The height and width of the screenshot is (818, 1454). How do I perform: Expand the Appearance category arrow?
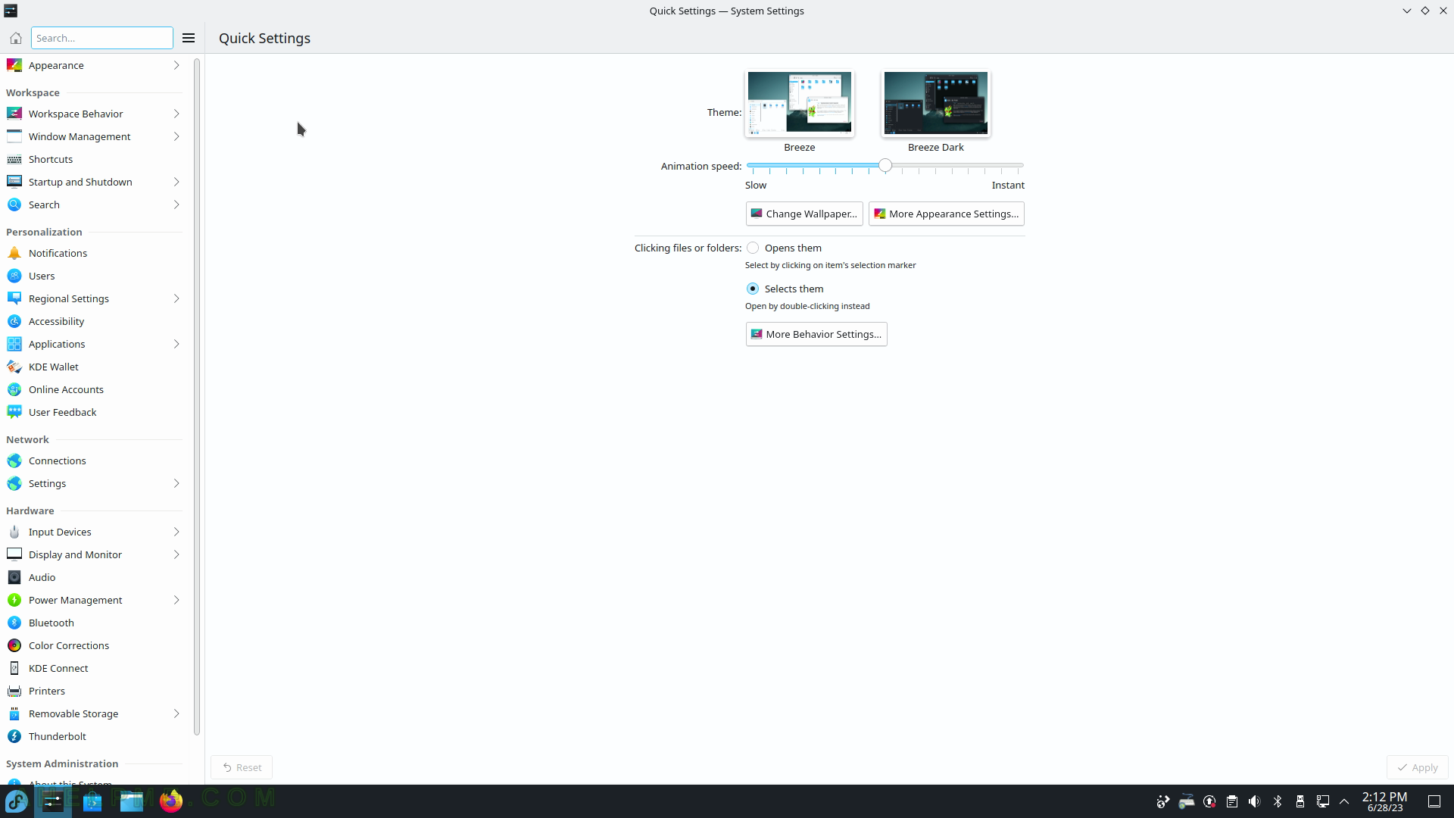click(x=176, y=65)
